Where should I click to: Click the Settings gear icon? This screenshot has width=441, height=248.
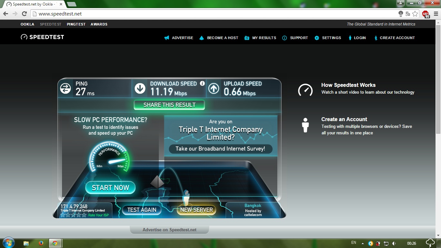(317, 38)
